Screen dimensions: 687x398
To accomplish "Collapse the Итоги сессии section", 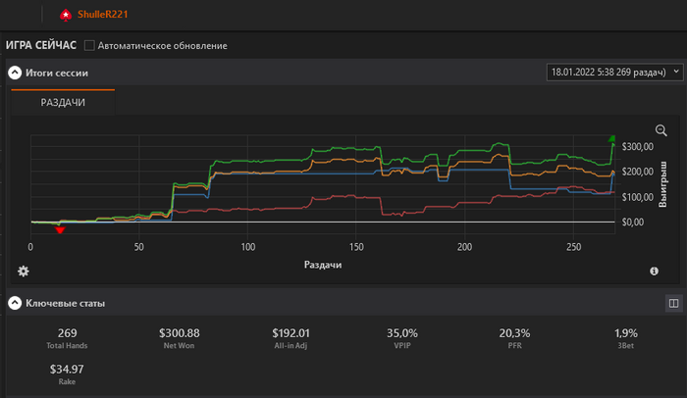I will pos(16,73).
